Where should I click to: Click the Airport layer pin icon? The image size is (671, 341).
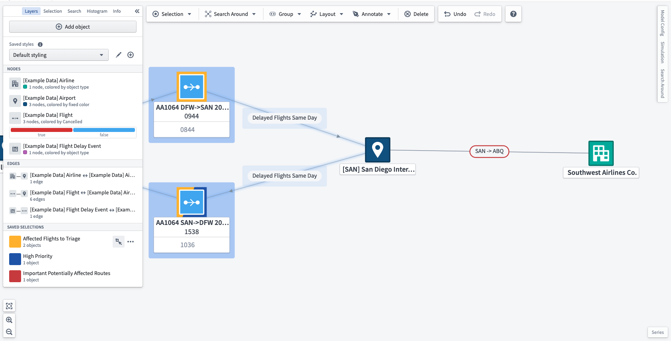coord(15,101)
